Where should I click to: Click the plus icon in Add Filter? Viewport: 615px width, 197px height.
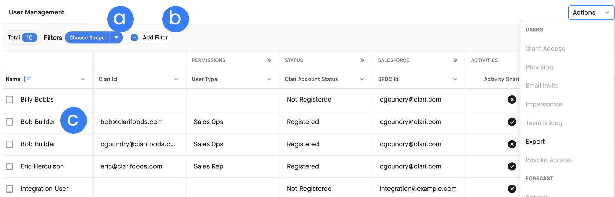tap(134, 38)
